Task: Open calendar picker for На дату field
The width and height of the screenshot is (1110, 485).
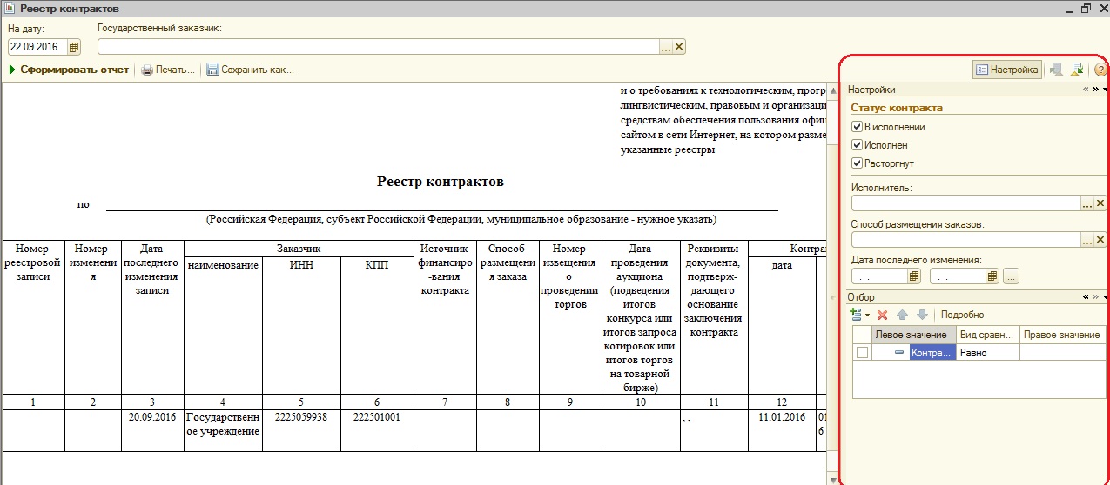Action: [x=74, y=47]
